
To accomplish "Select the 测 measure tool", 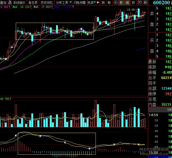I will (103, 3).
